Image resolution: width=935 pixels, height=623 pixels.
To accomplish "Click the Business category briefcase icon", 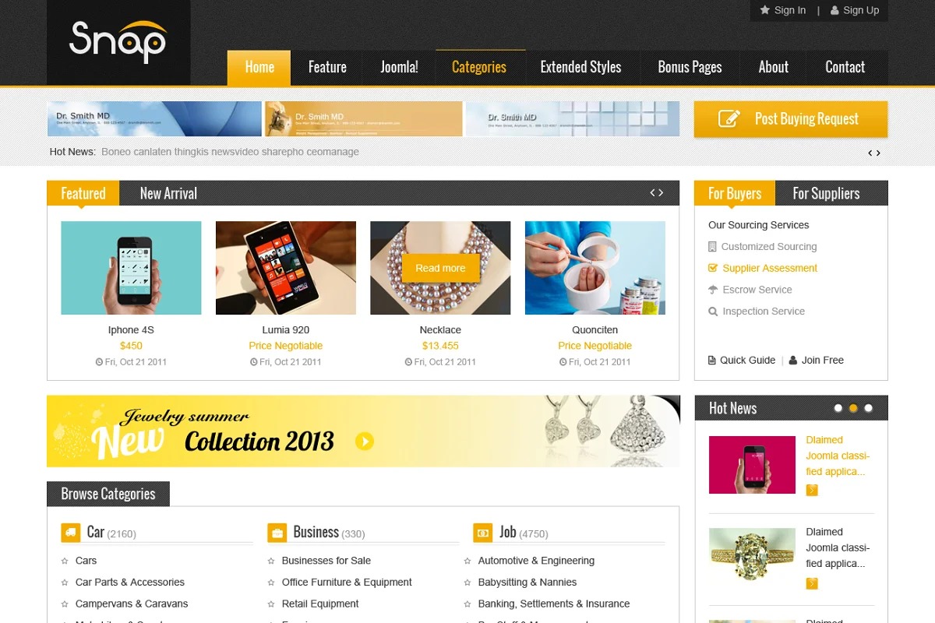I will 277,533.
